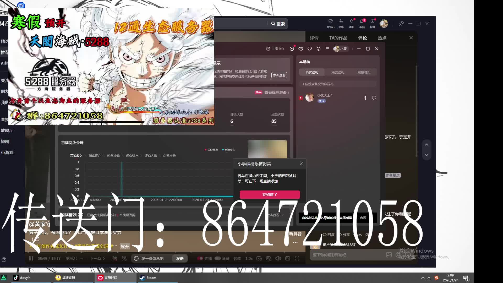Open the 主播中心 streamer center
This screenshot has height=283, width=503.
click(x=275, y=49)
